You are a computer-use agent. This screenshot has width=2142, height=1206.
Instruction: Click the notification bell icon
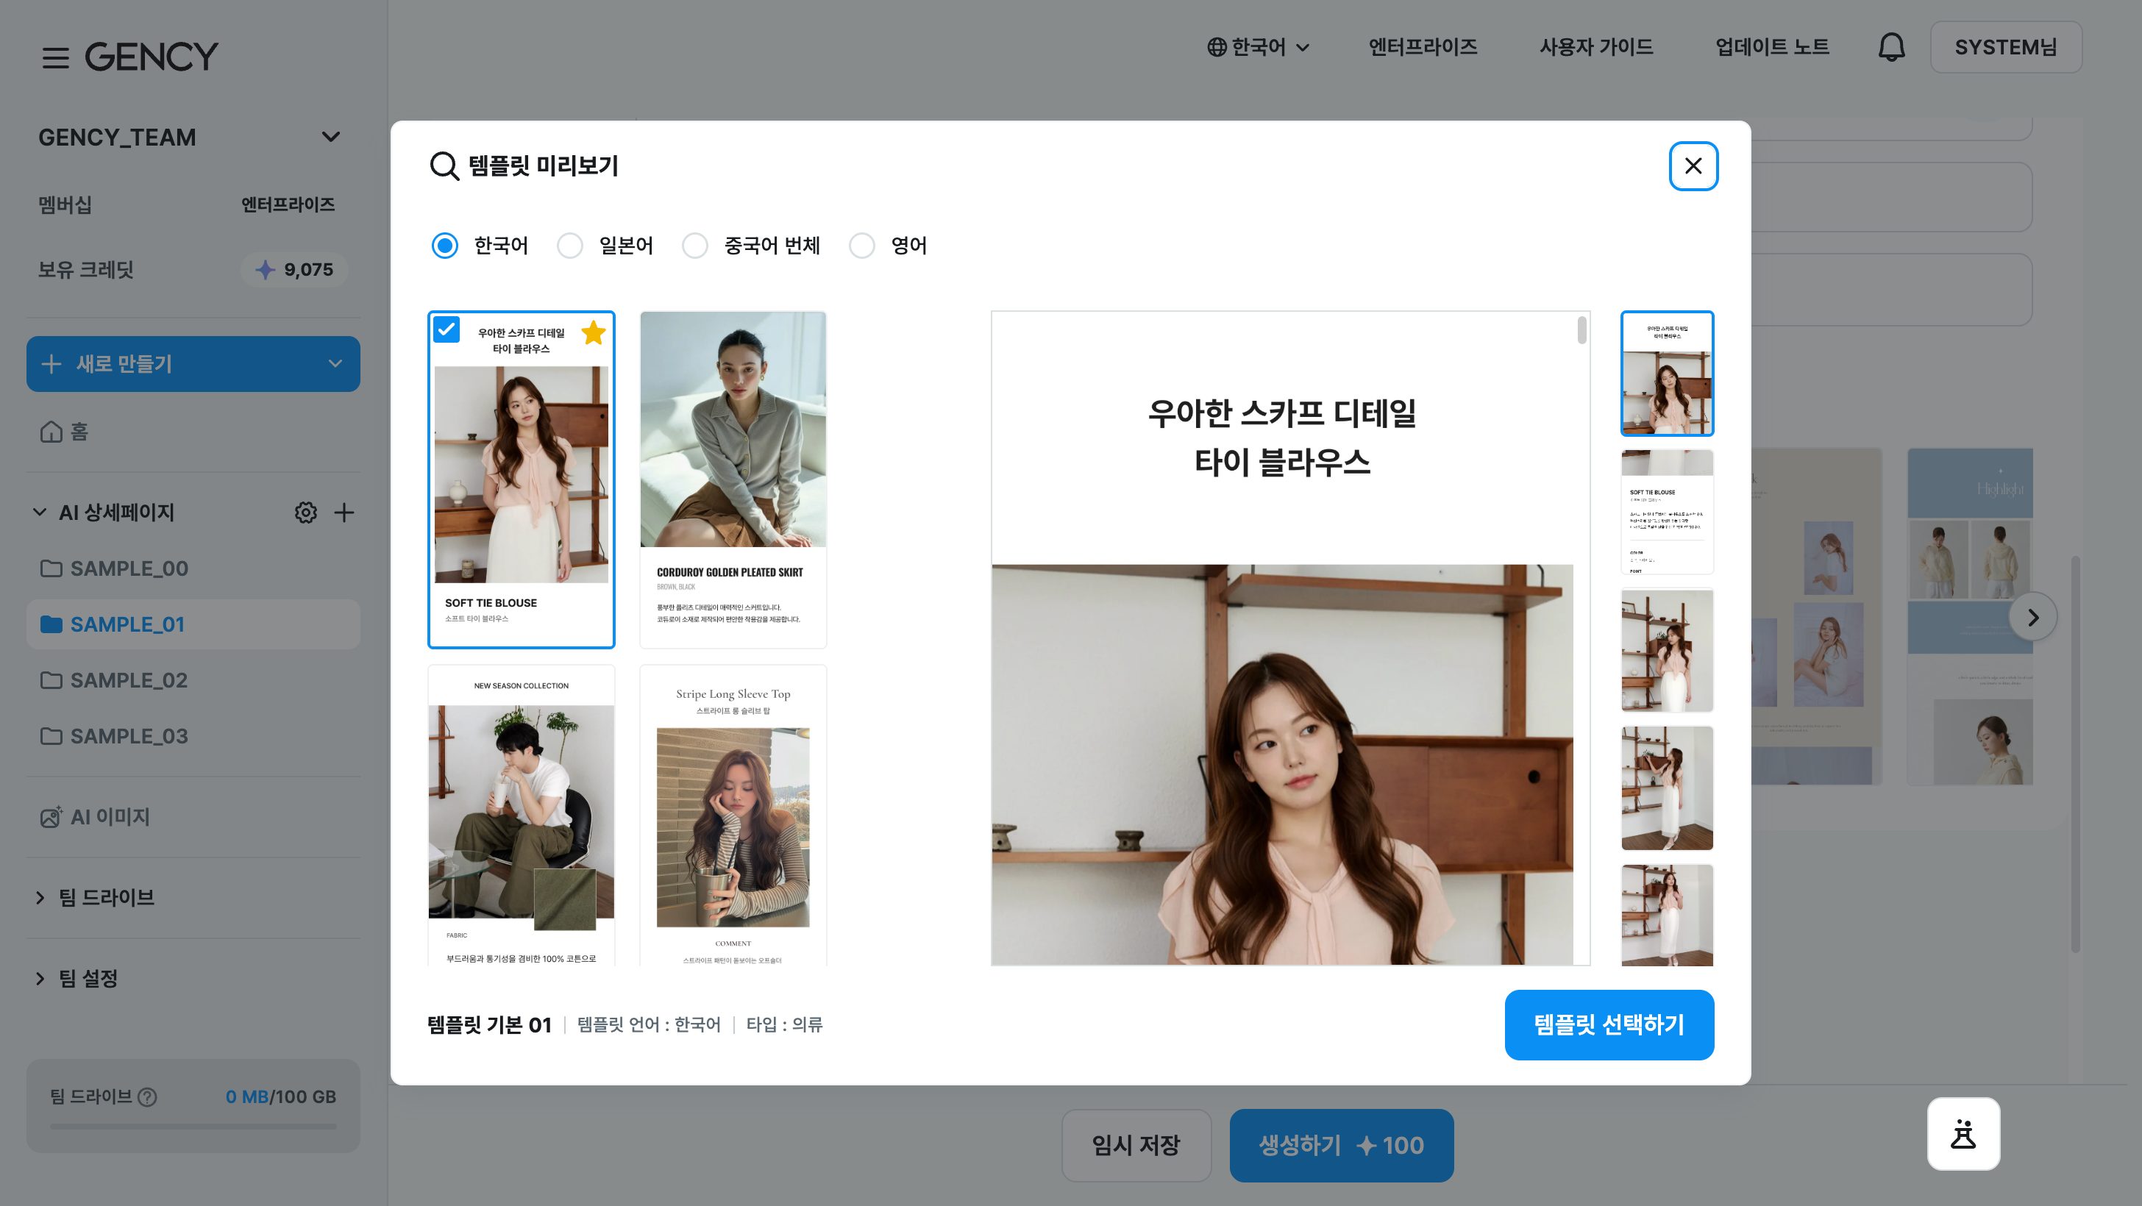pos(1891,47)
